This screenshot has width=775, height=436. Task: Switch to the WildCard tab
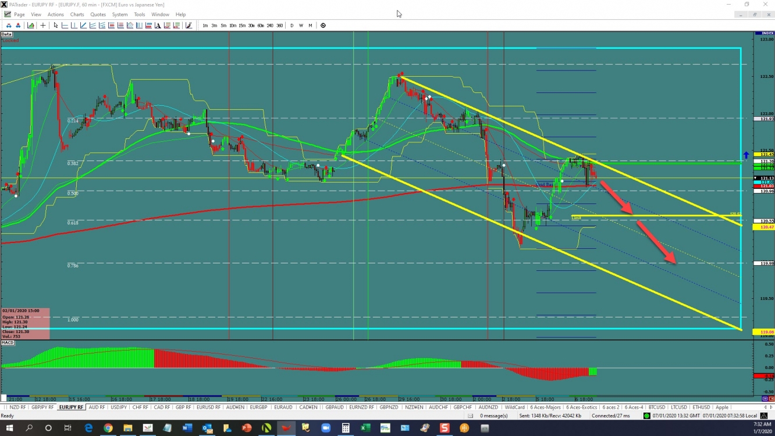pos(514,407)
